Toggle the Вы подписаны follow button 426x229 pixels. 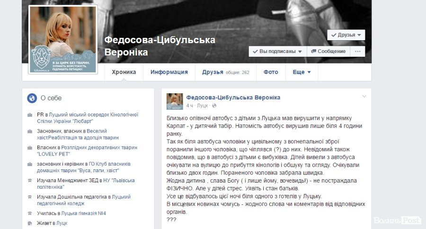(x=277, y=52)
